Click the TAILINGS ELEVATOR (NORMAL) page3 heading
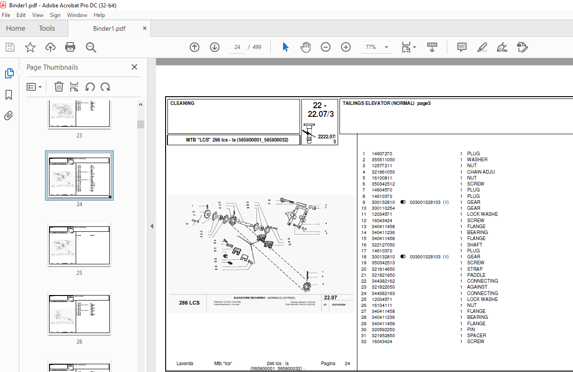This screenshot has height=372, width=573. point(386,104)
